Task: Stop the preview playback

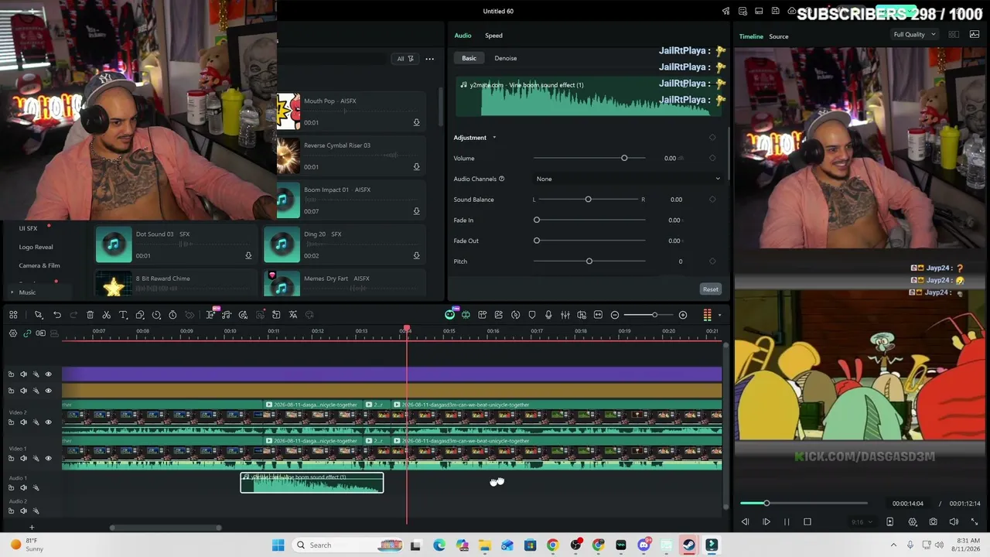Action: [807, 522]
